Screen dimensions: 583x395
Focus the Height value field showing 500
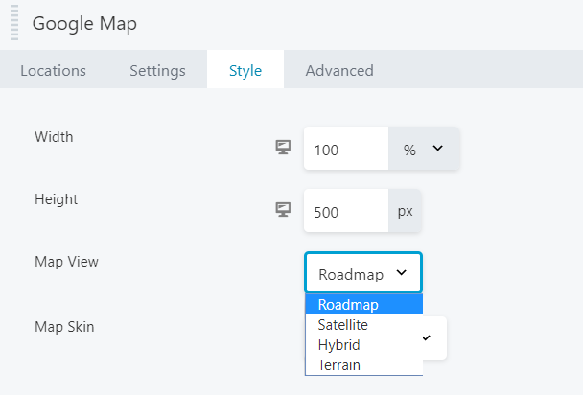tap(345, 212)
